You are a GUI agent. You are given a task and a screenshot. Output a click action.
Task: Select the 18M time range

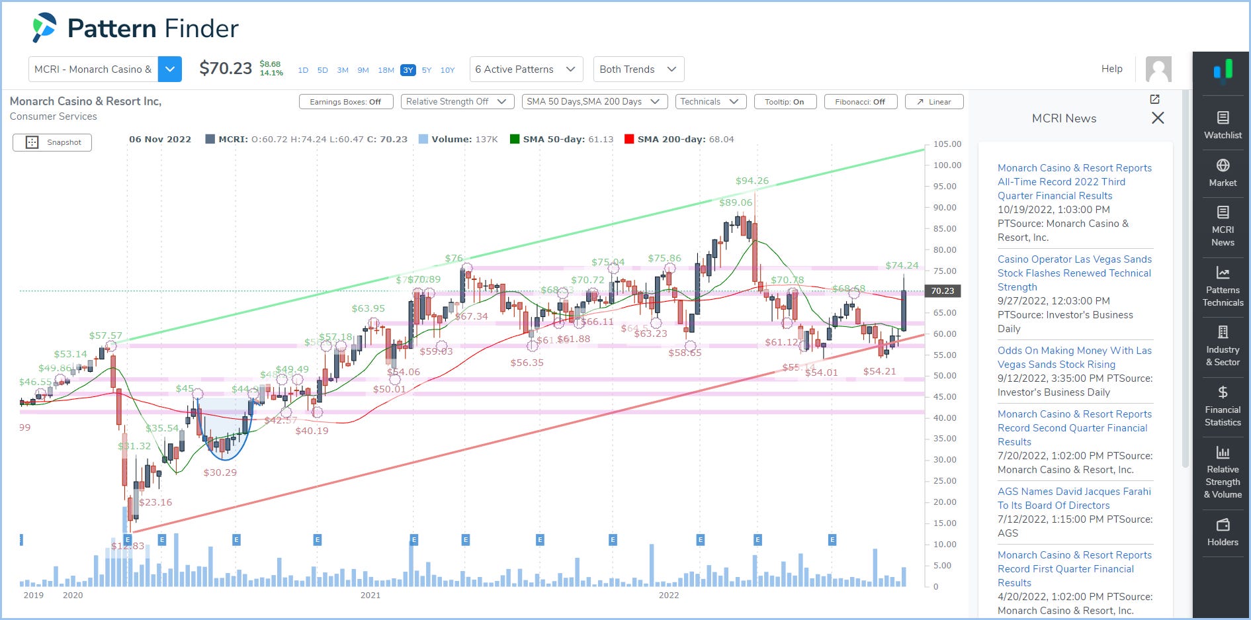[x=386, y=70]
